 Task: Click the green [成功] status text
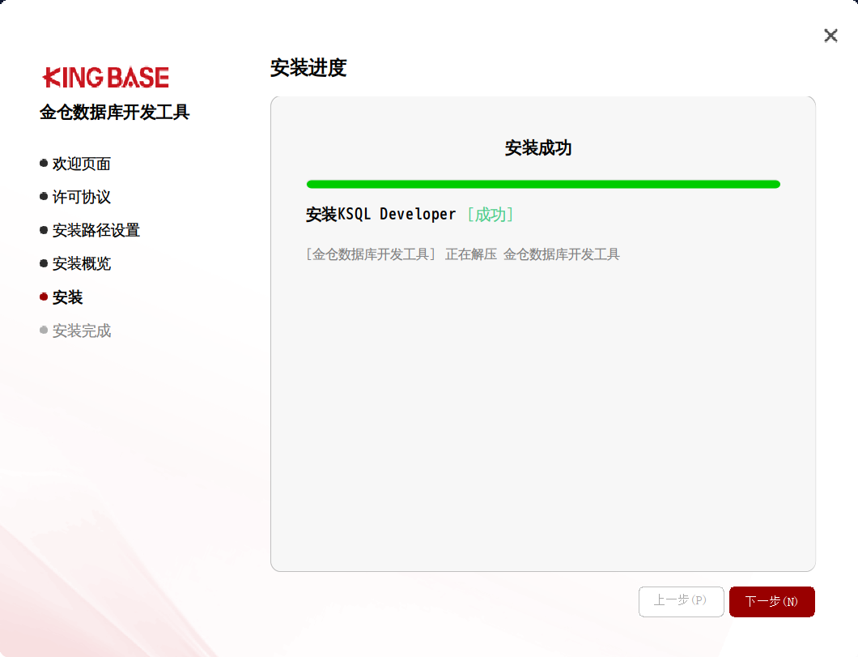pyautogui.click(x=491, y=215)
